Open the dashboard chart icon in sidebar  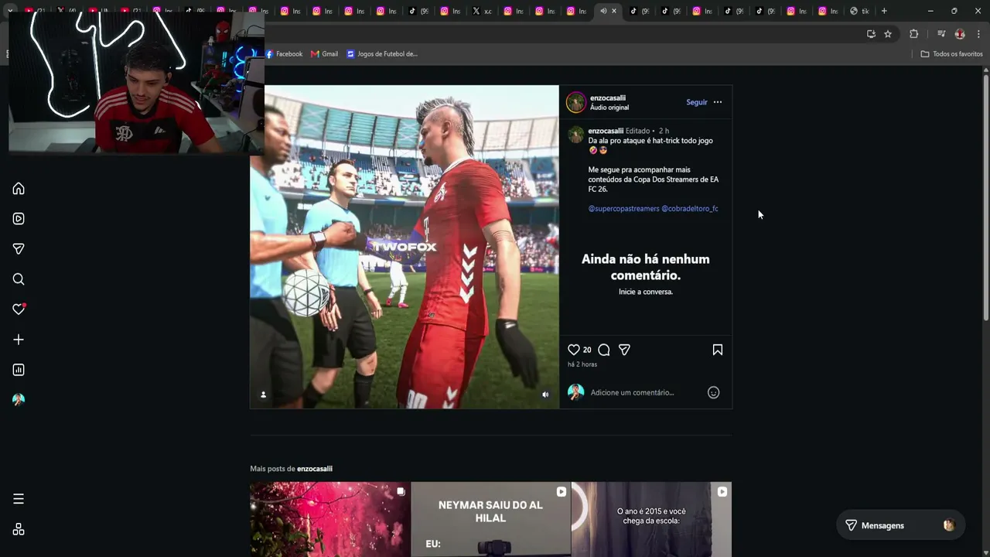pos(19,370)
